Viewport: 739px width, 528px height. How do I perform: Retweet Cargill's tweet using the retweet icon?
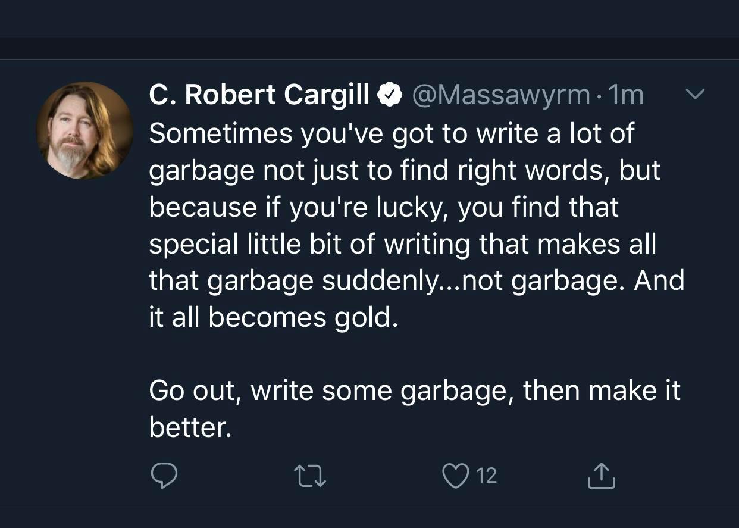pos(309,475)
